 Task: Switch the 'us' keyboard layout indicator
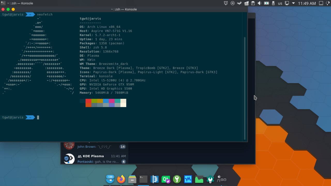280,3
